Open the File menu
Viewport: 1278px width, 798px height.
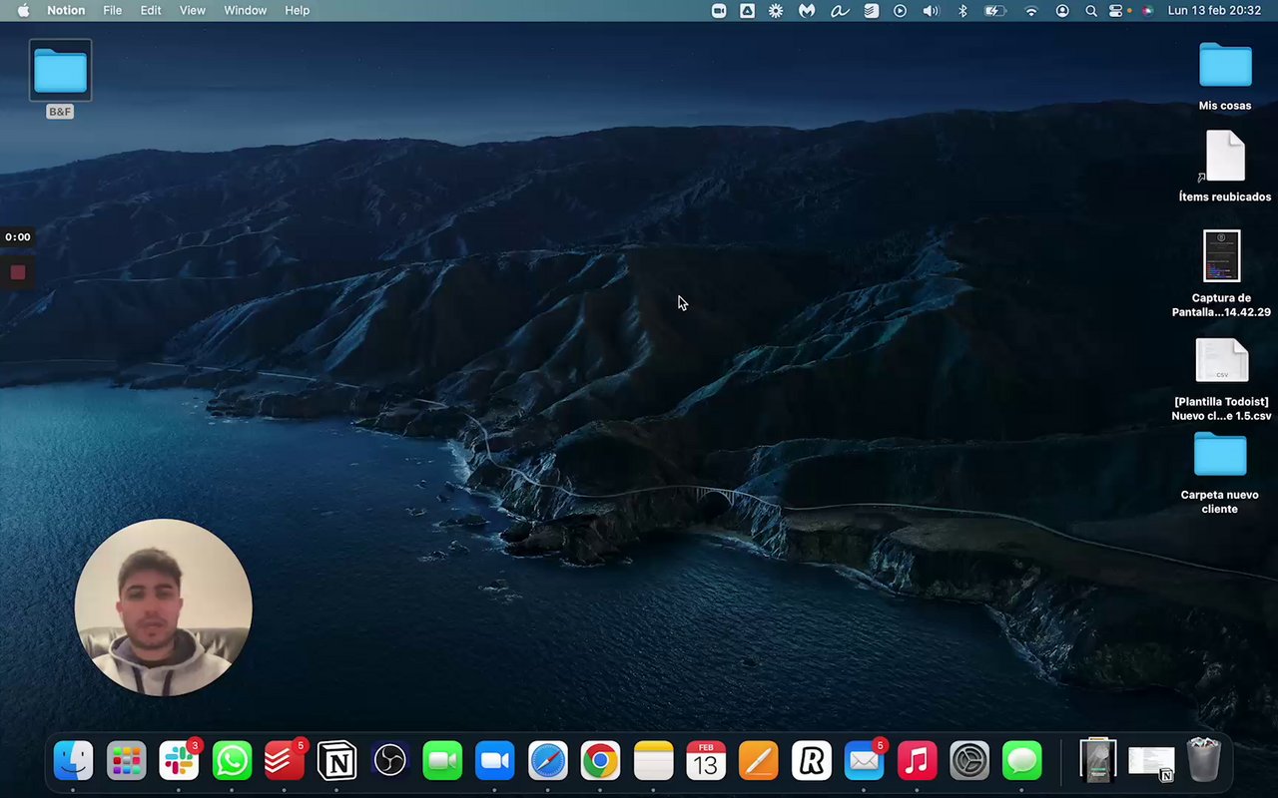113,10
